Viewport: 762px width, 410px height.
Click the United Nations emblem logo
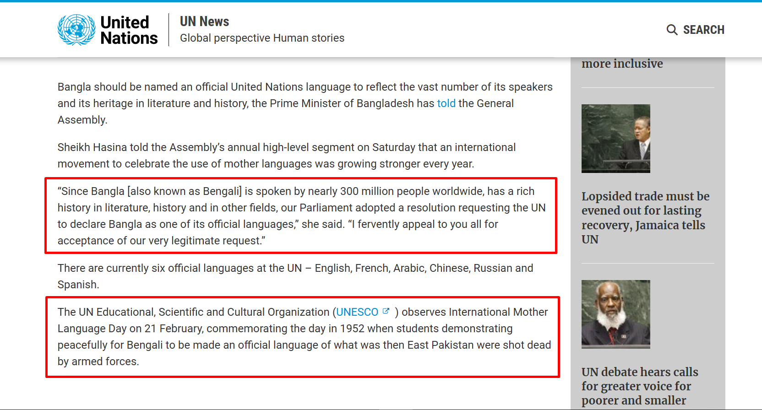click(76, 30)
